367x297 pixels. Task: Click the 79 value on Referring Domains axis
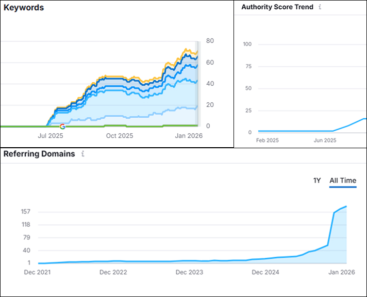point(27,238)
